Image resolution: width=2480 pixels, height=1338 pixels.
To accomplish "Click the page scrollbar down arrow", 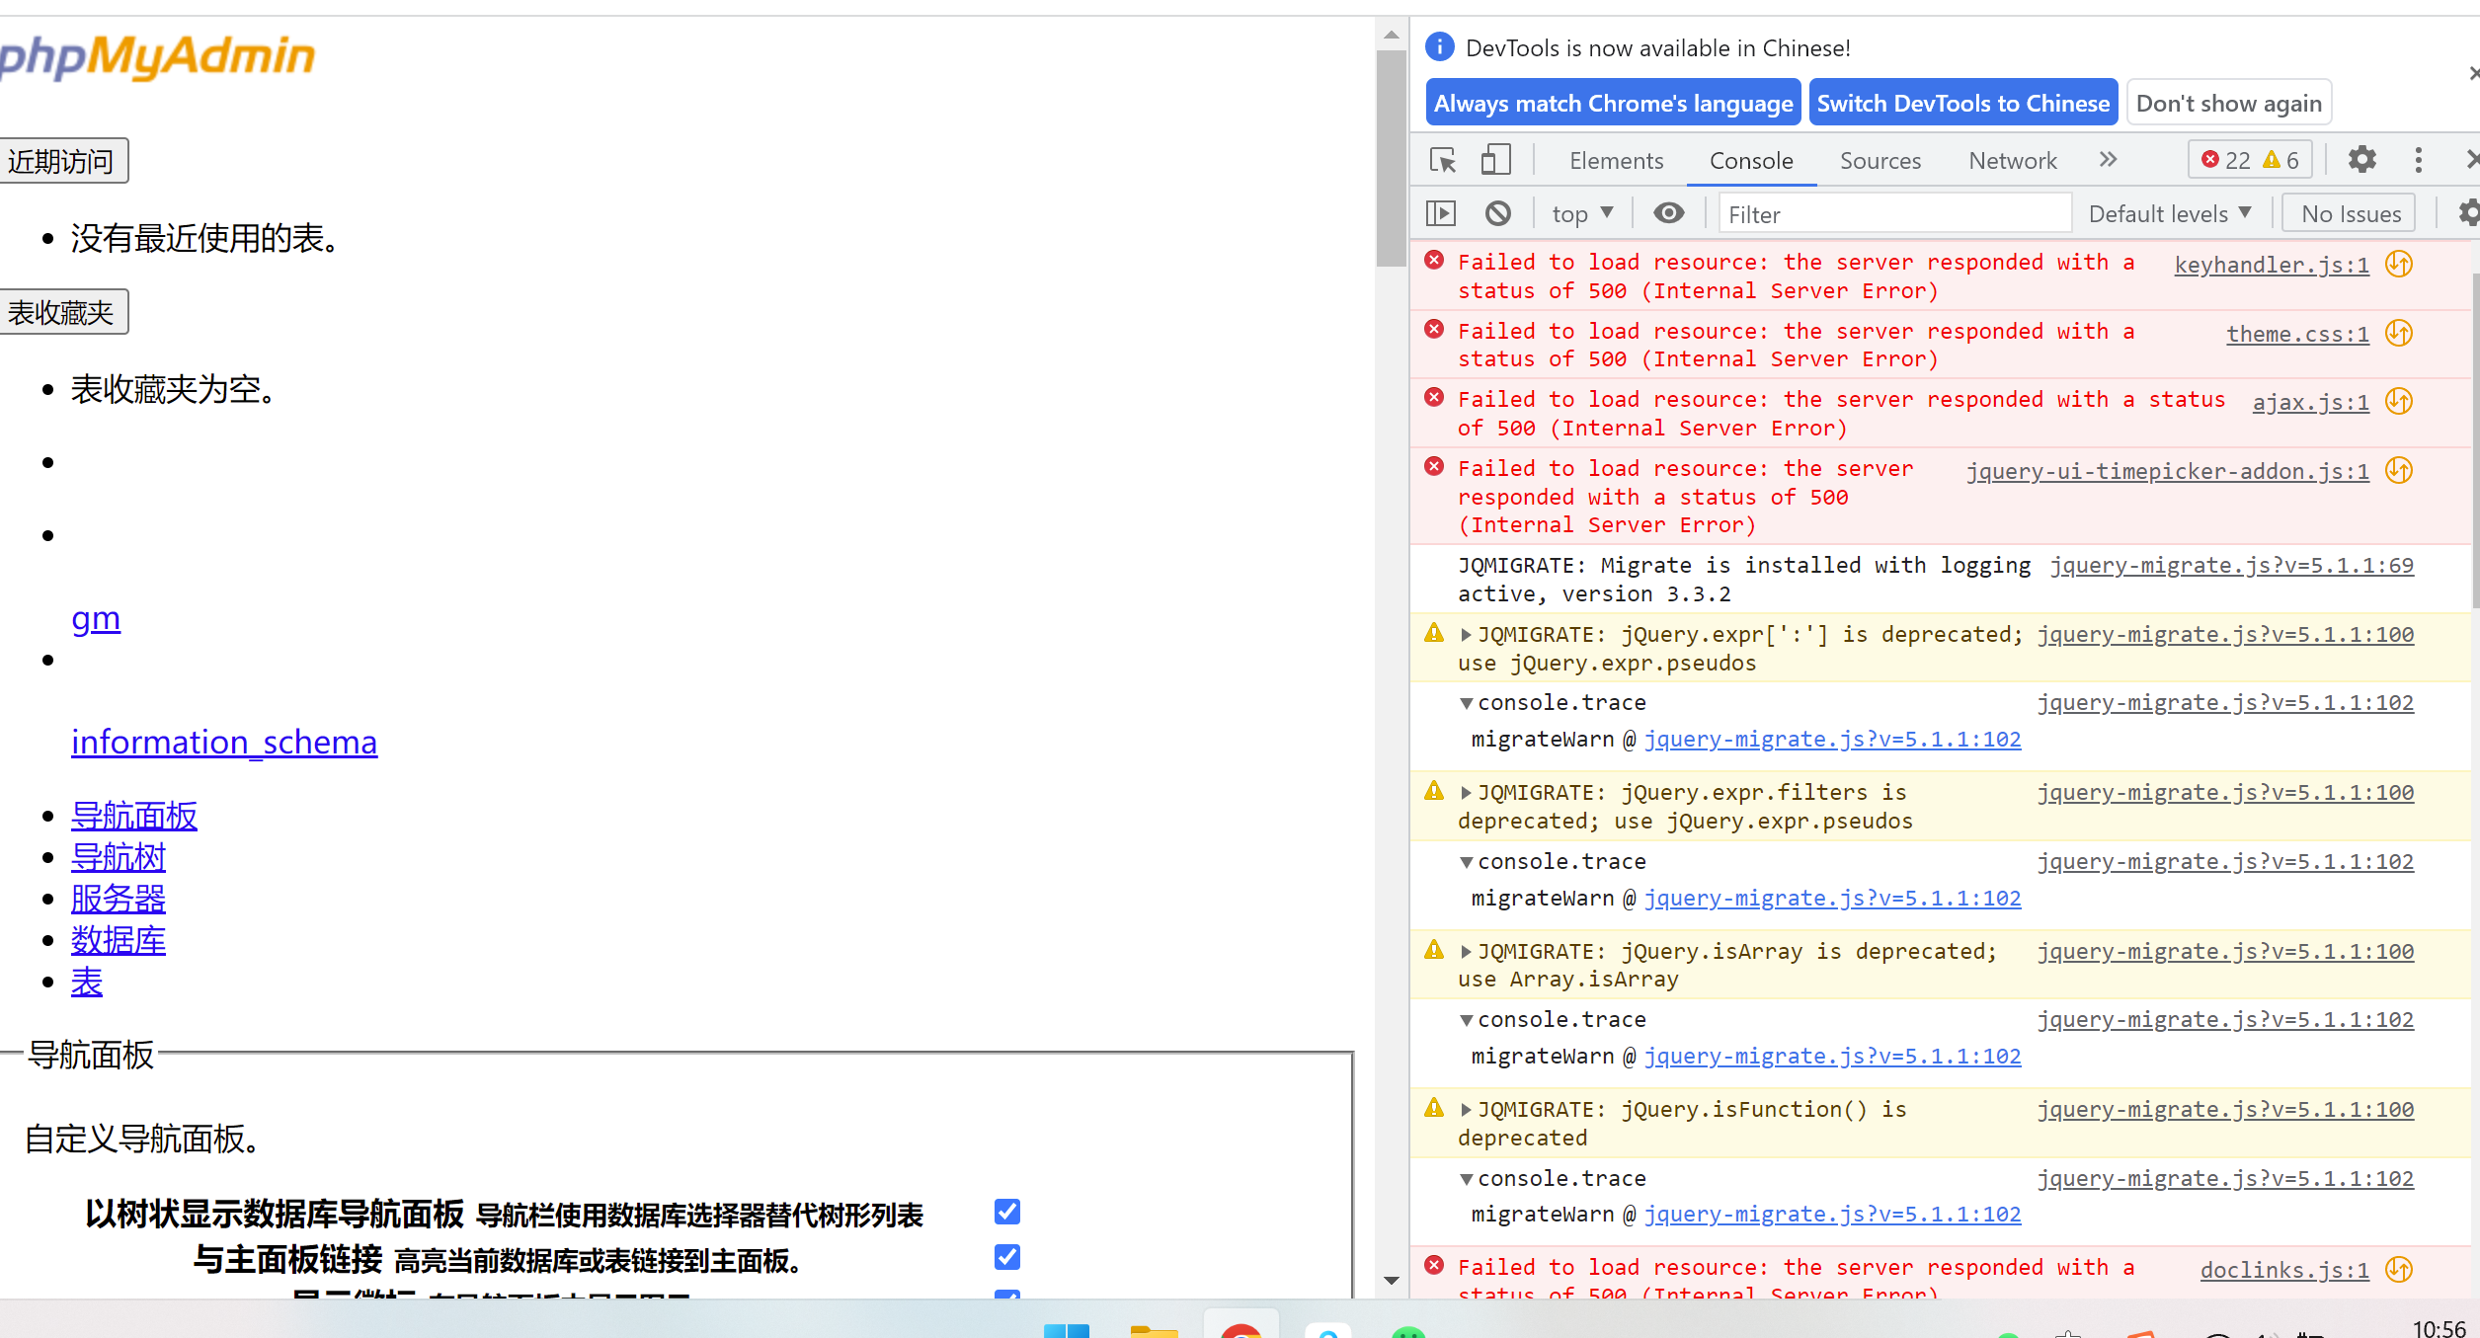I will click(x=1391, y=1281).
